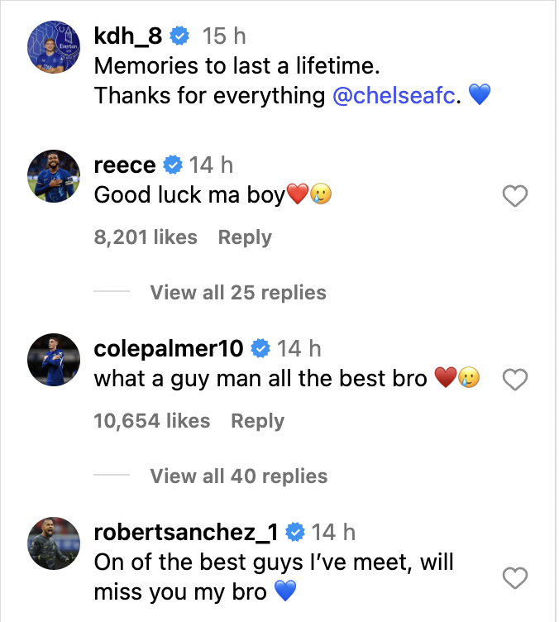Viewport: 559px width, 622px height.
Task: Open the kdh_8 username link
Action: (x=128, y=36)
